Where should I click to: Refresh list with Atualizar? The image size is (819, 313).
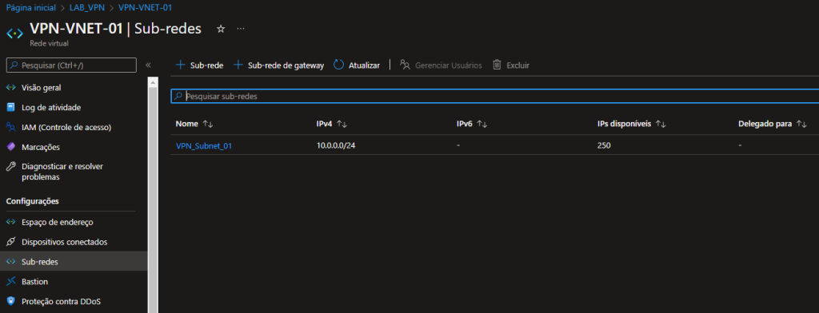[357, 65]
